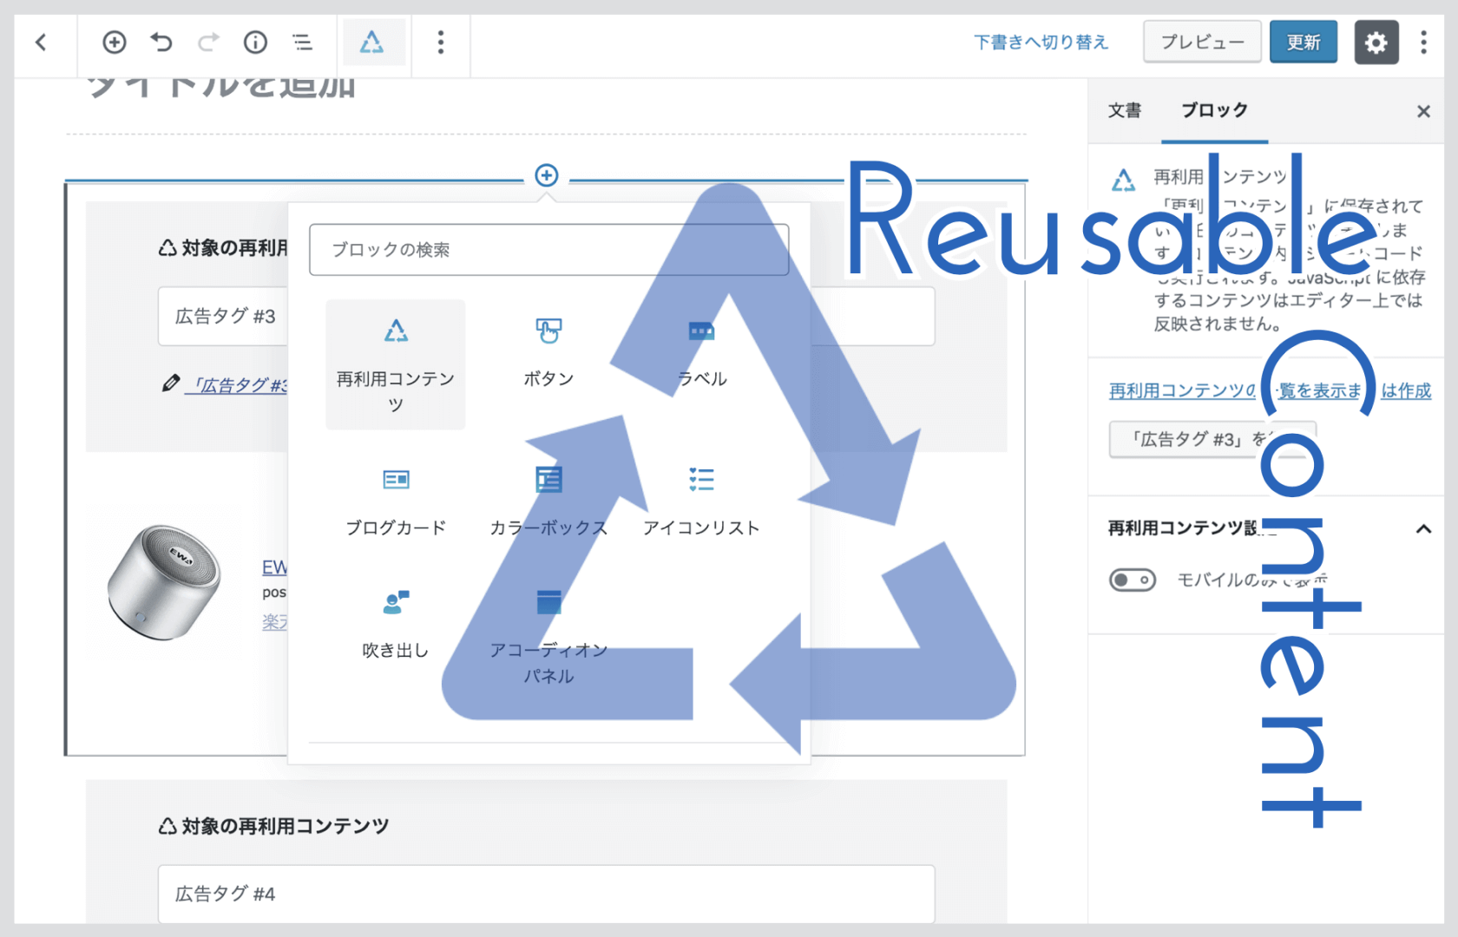This screenshot has height=937, width=1458.
Task: Open block toolbar more options menu
Action: coord(441,42)
